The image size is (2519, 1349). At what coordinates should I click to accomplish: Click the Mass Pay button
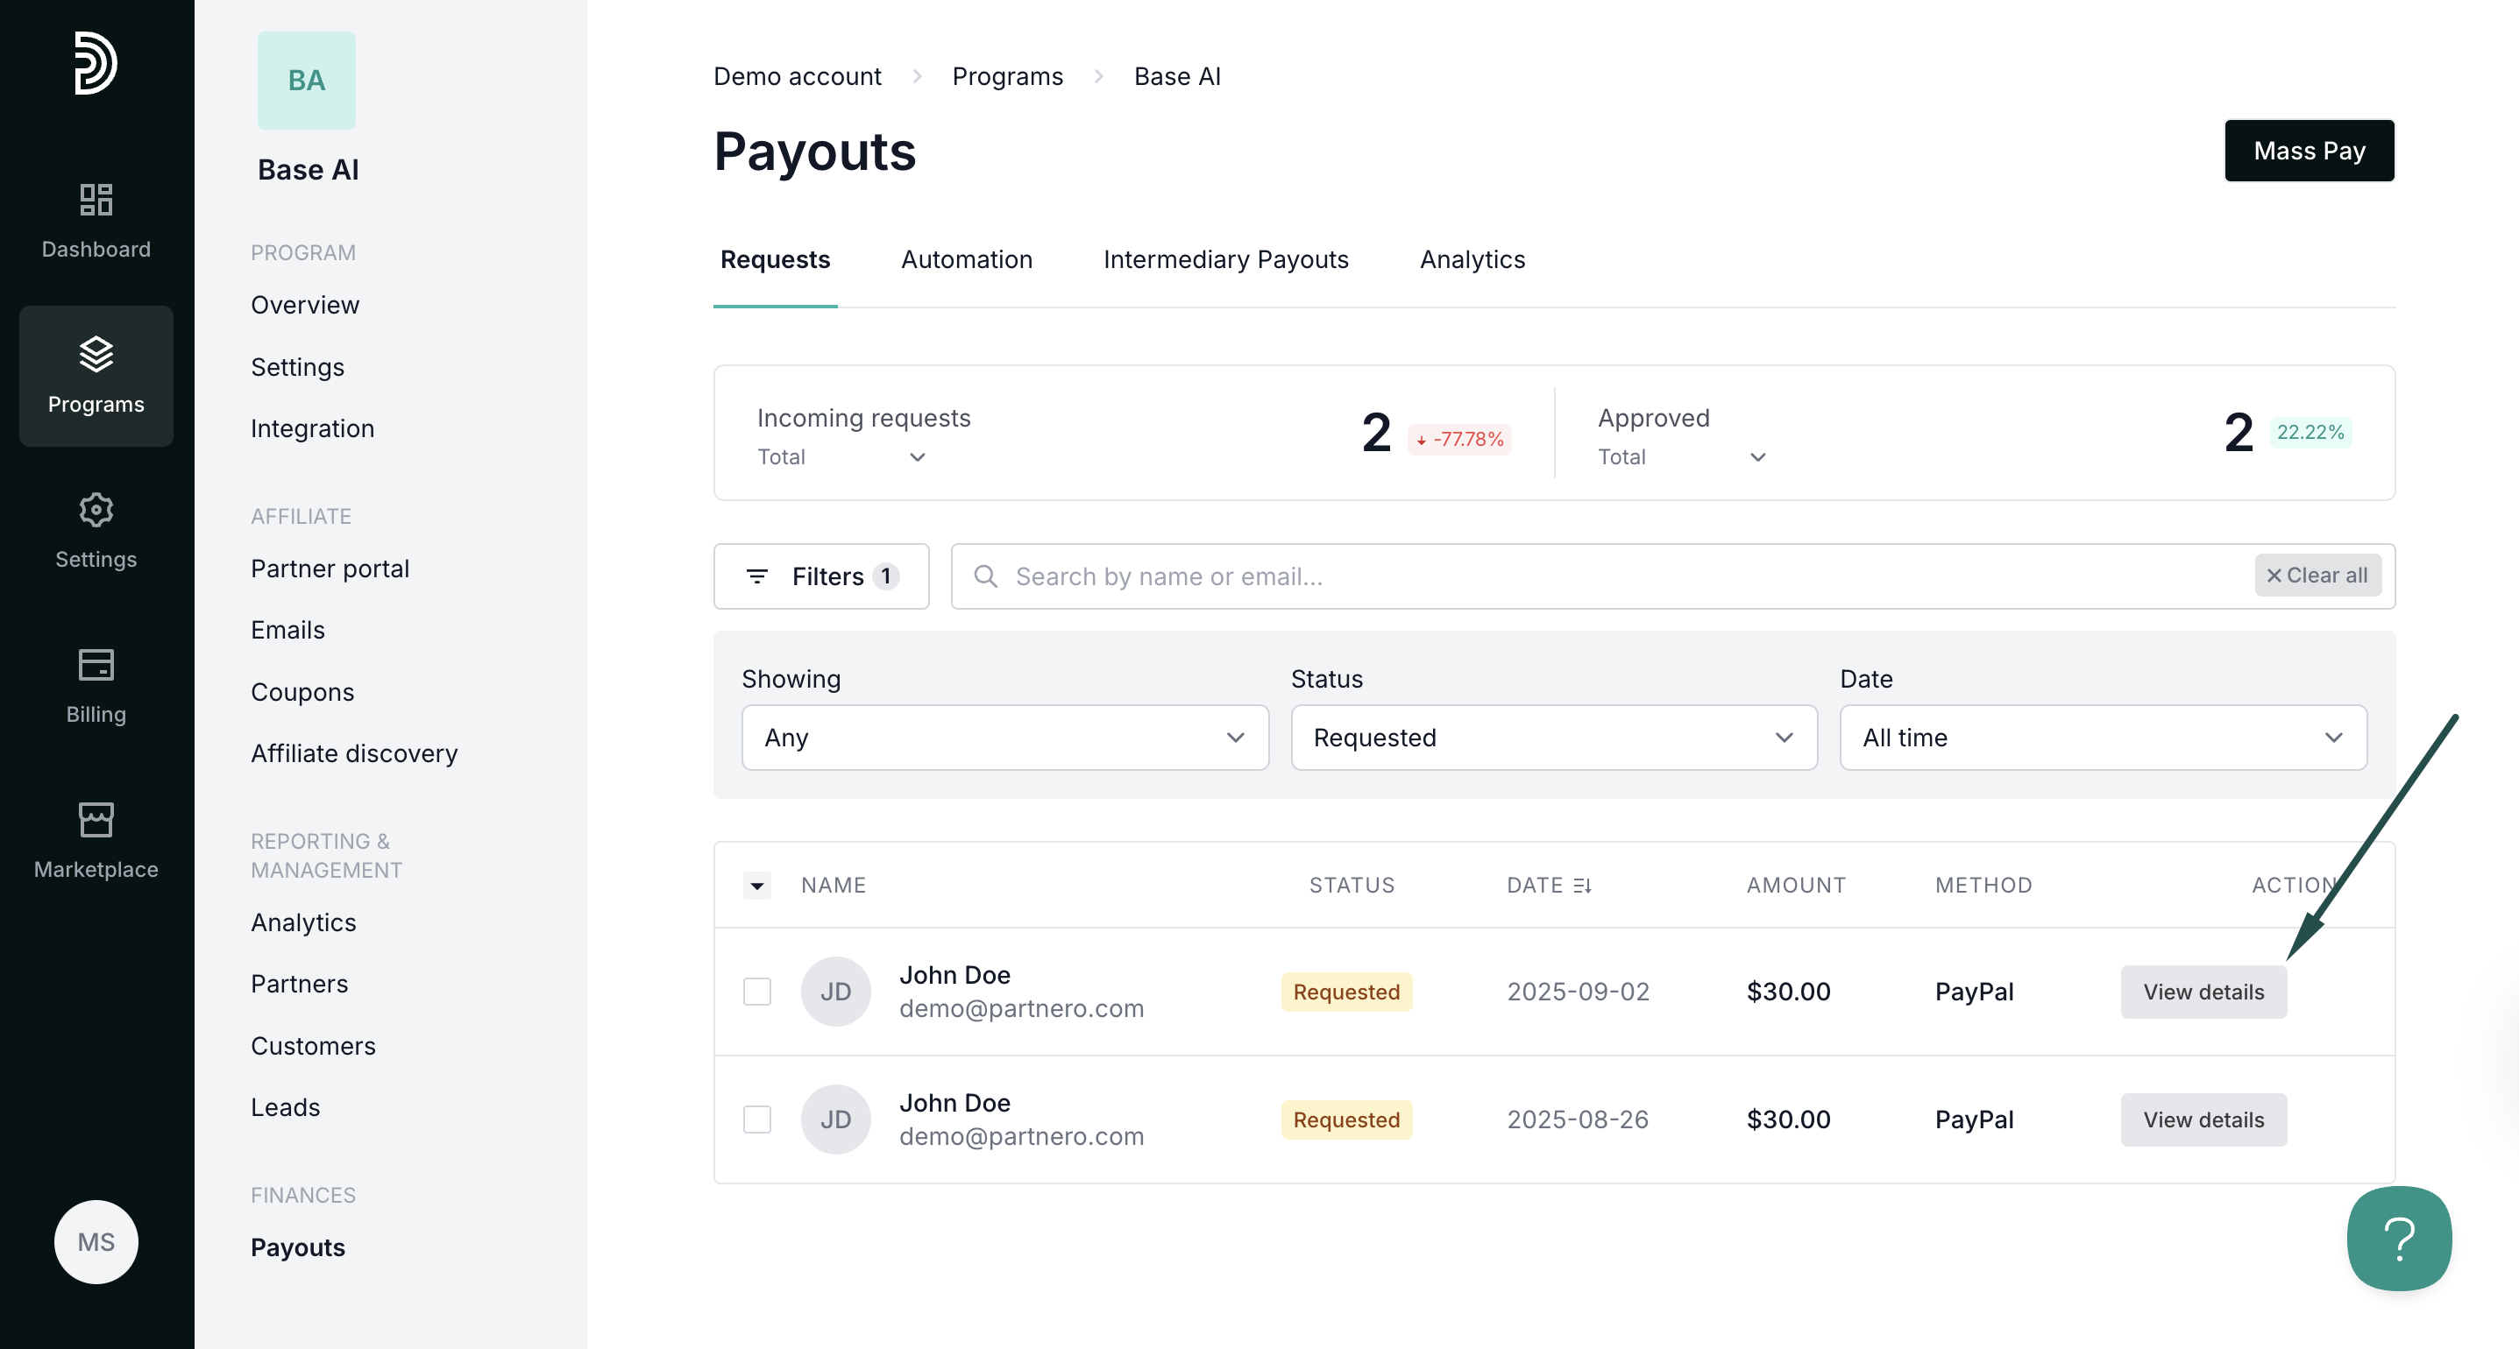2309,151
